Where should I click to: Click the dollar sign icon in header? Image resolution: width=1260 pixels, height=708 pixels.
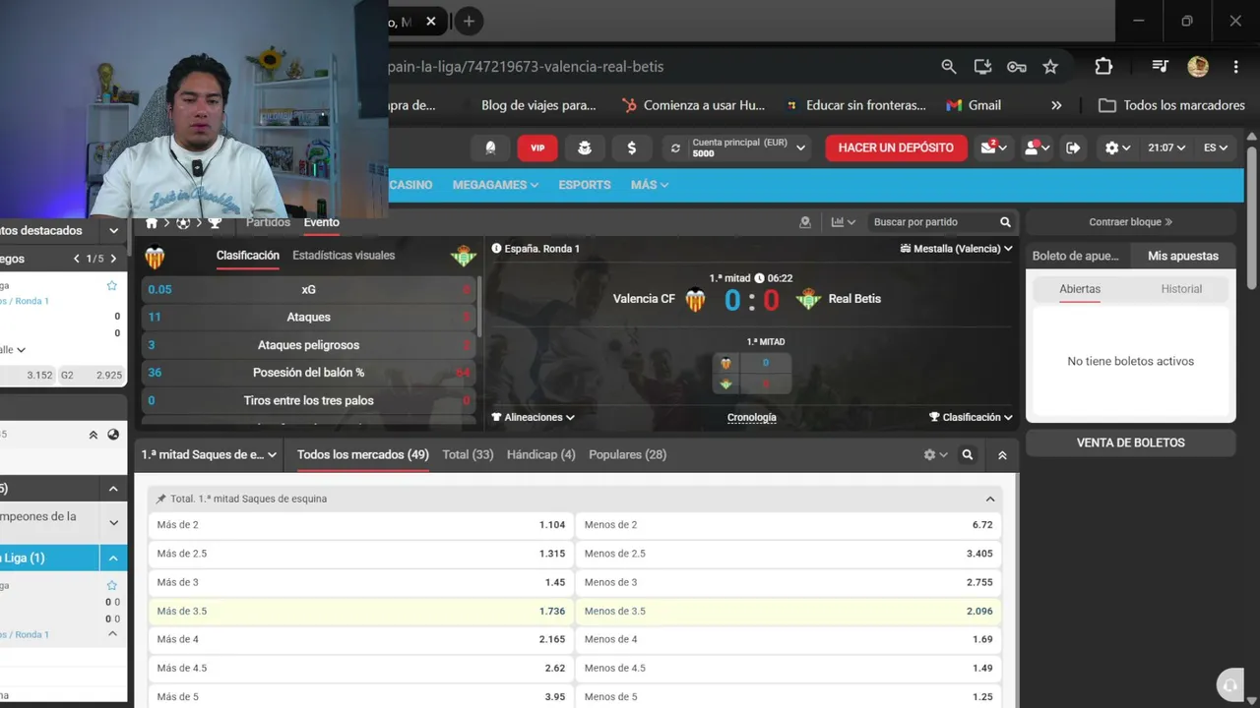631,147
